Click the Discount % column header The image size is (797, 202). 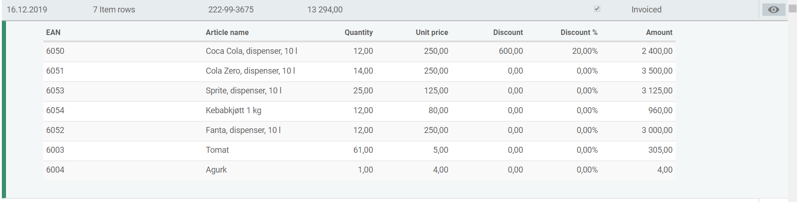point(579,32)
